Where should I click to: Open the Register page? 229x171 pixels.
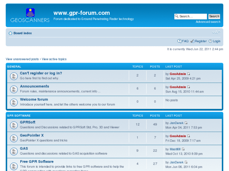201,41
